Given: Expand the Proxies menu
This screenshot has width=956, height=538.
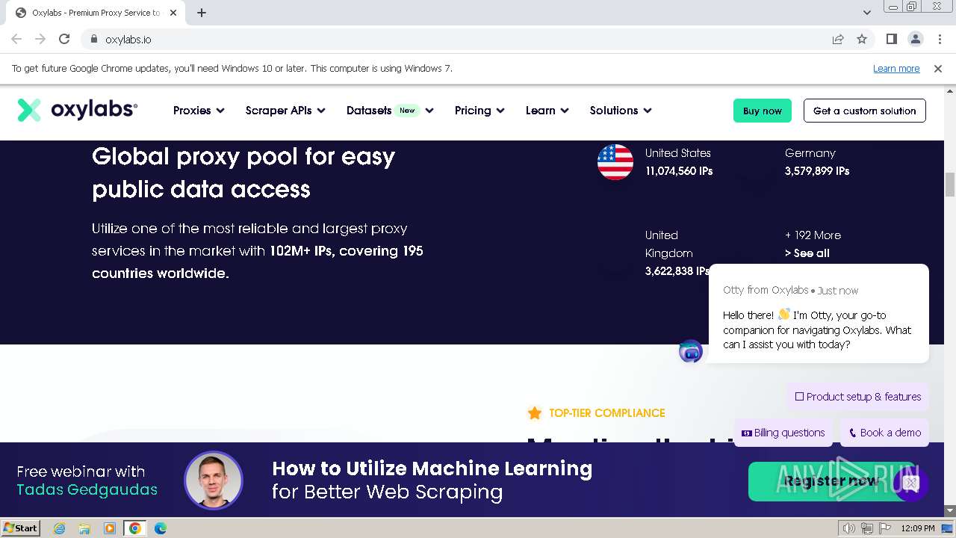Looking at the screenshot, I should (x=199, y=111).
